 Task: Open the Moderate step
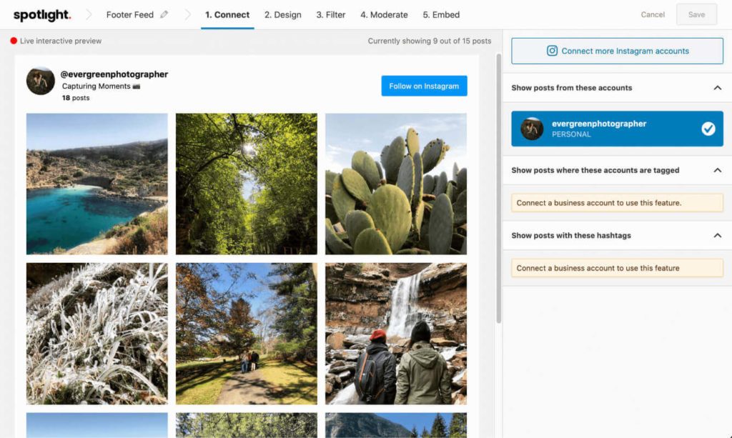(x=384, y=14)
